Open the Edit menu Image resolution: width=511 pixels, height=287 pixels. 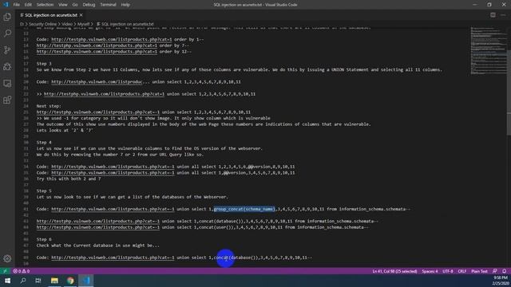(28, 5)
